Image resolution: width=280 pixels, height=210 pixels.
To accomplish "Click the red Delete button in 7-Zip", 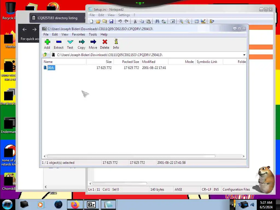I will (x=105, y=44).
